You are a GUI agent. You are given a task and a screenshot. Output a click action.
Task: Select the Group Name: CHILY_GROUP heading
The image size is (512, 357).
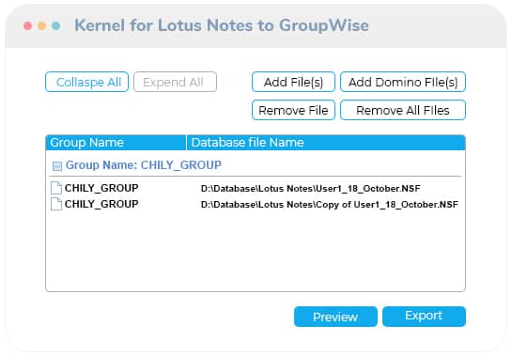point(144,165)
